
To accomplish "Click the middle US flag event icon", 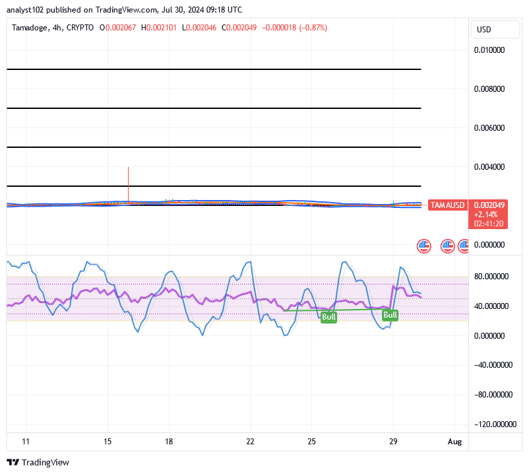I will pyautogui.click(x=448, y=246).
